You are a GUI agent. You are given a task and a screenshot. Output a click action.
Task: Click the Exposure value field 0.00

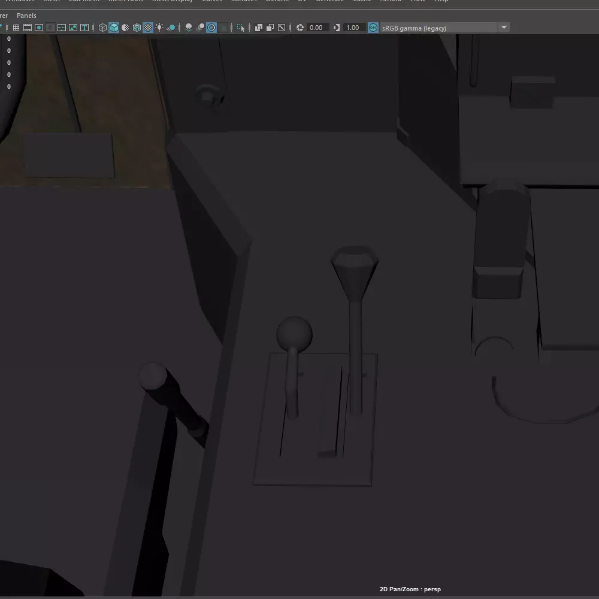(317, 28)
